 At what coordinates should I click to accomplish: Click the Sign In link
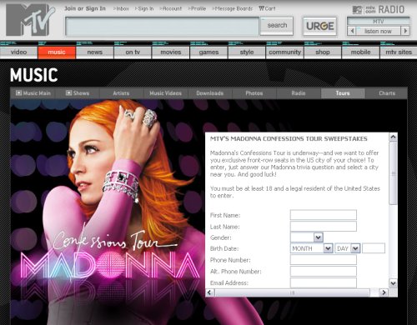[x=144, y=8]
